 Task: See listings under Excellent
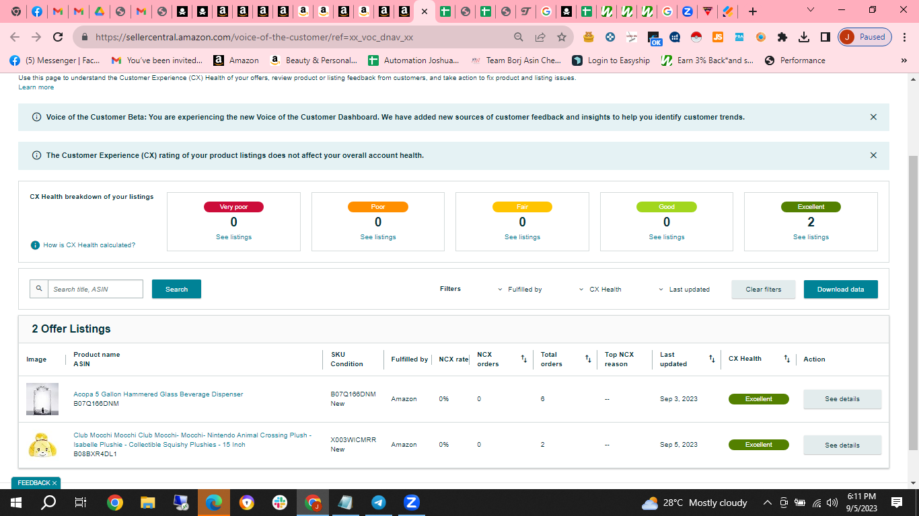click(811, 237)
